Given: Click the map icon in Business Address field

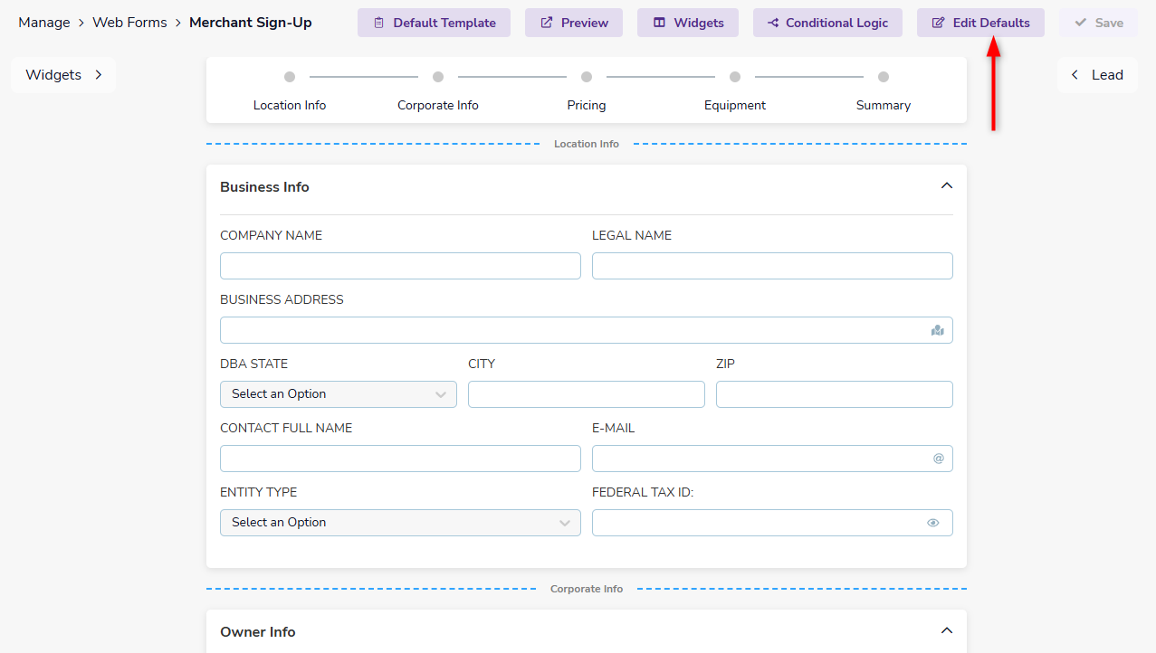Looking at the screenshot, I should click(x=937, y=330).
